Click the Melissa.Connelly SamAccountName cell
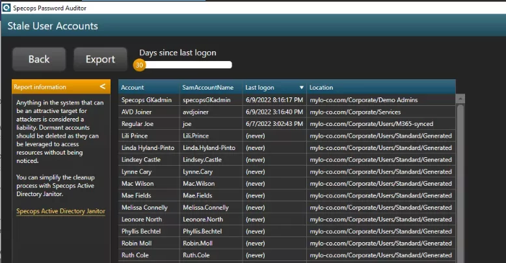 click(211, 207)
